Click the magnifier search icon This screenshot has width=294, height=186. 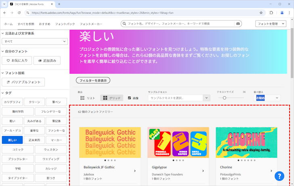pos(124,23)
